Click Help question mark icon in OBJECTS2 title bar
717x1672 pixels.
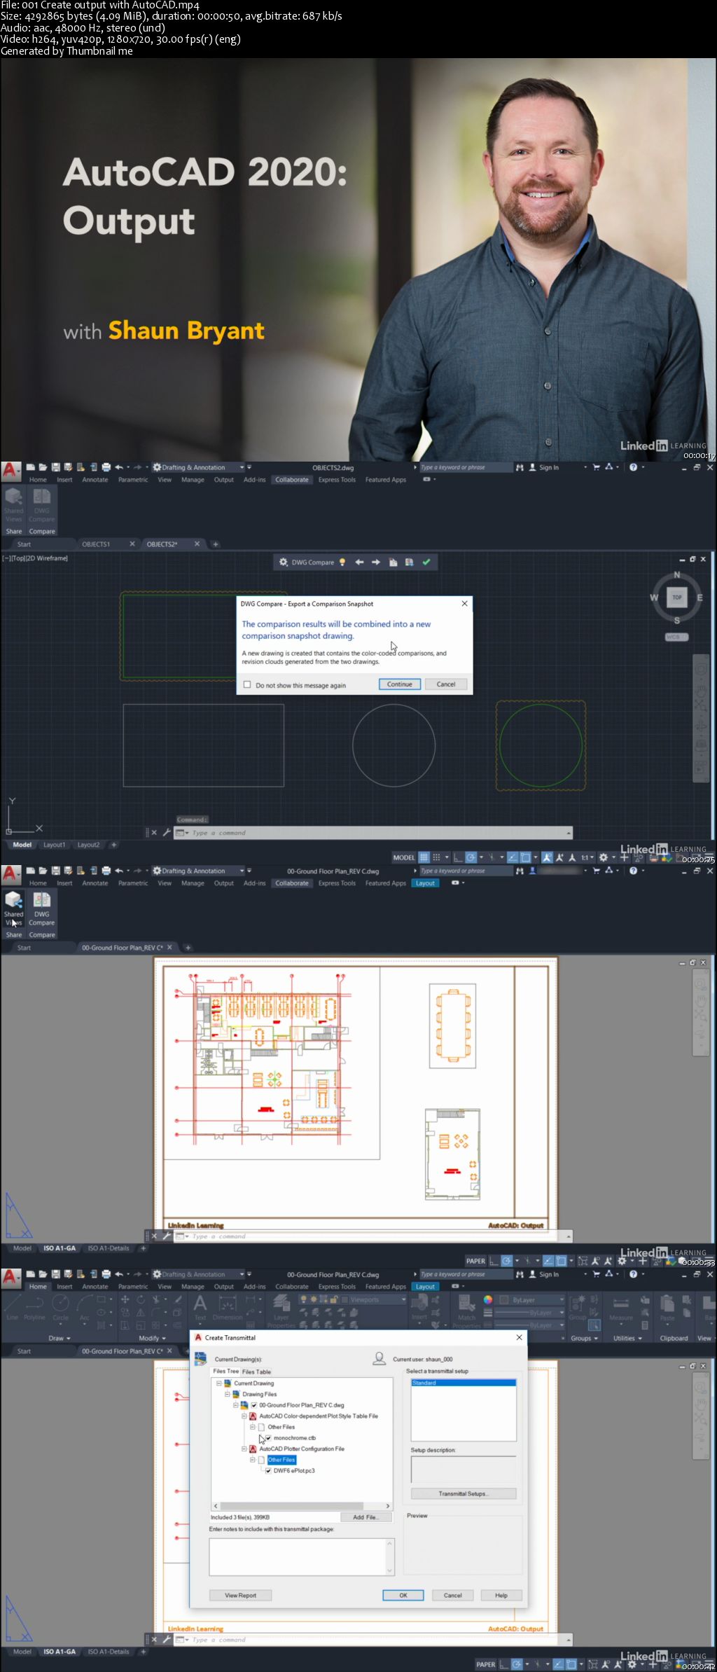point(633,467)
